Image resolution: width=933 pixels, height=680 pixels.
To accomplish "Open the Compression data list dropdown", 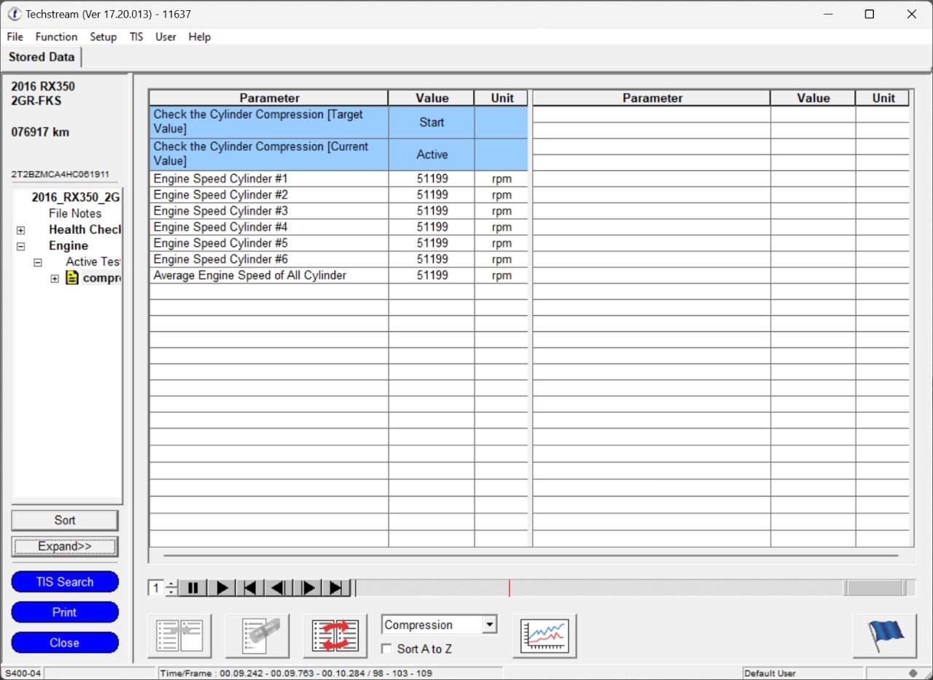I will pos(490,625).
